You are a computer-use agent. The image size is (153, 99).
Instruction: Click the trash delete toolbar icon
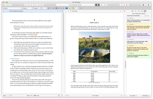(31, 5)
